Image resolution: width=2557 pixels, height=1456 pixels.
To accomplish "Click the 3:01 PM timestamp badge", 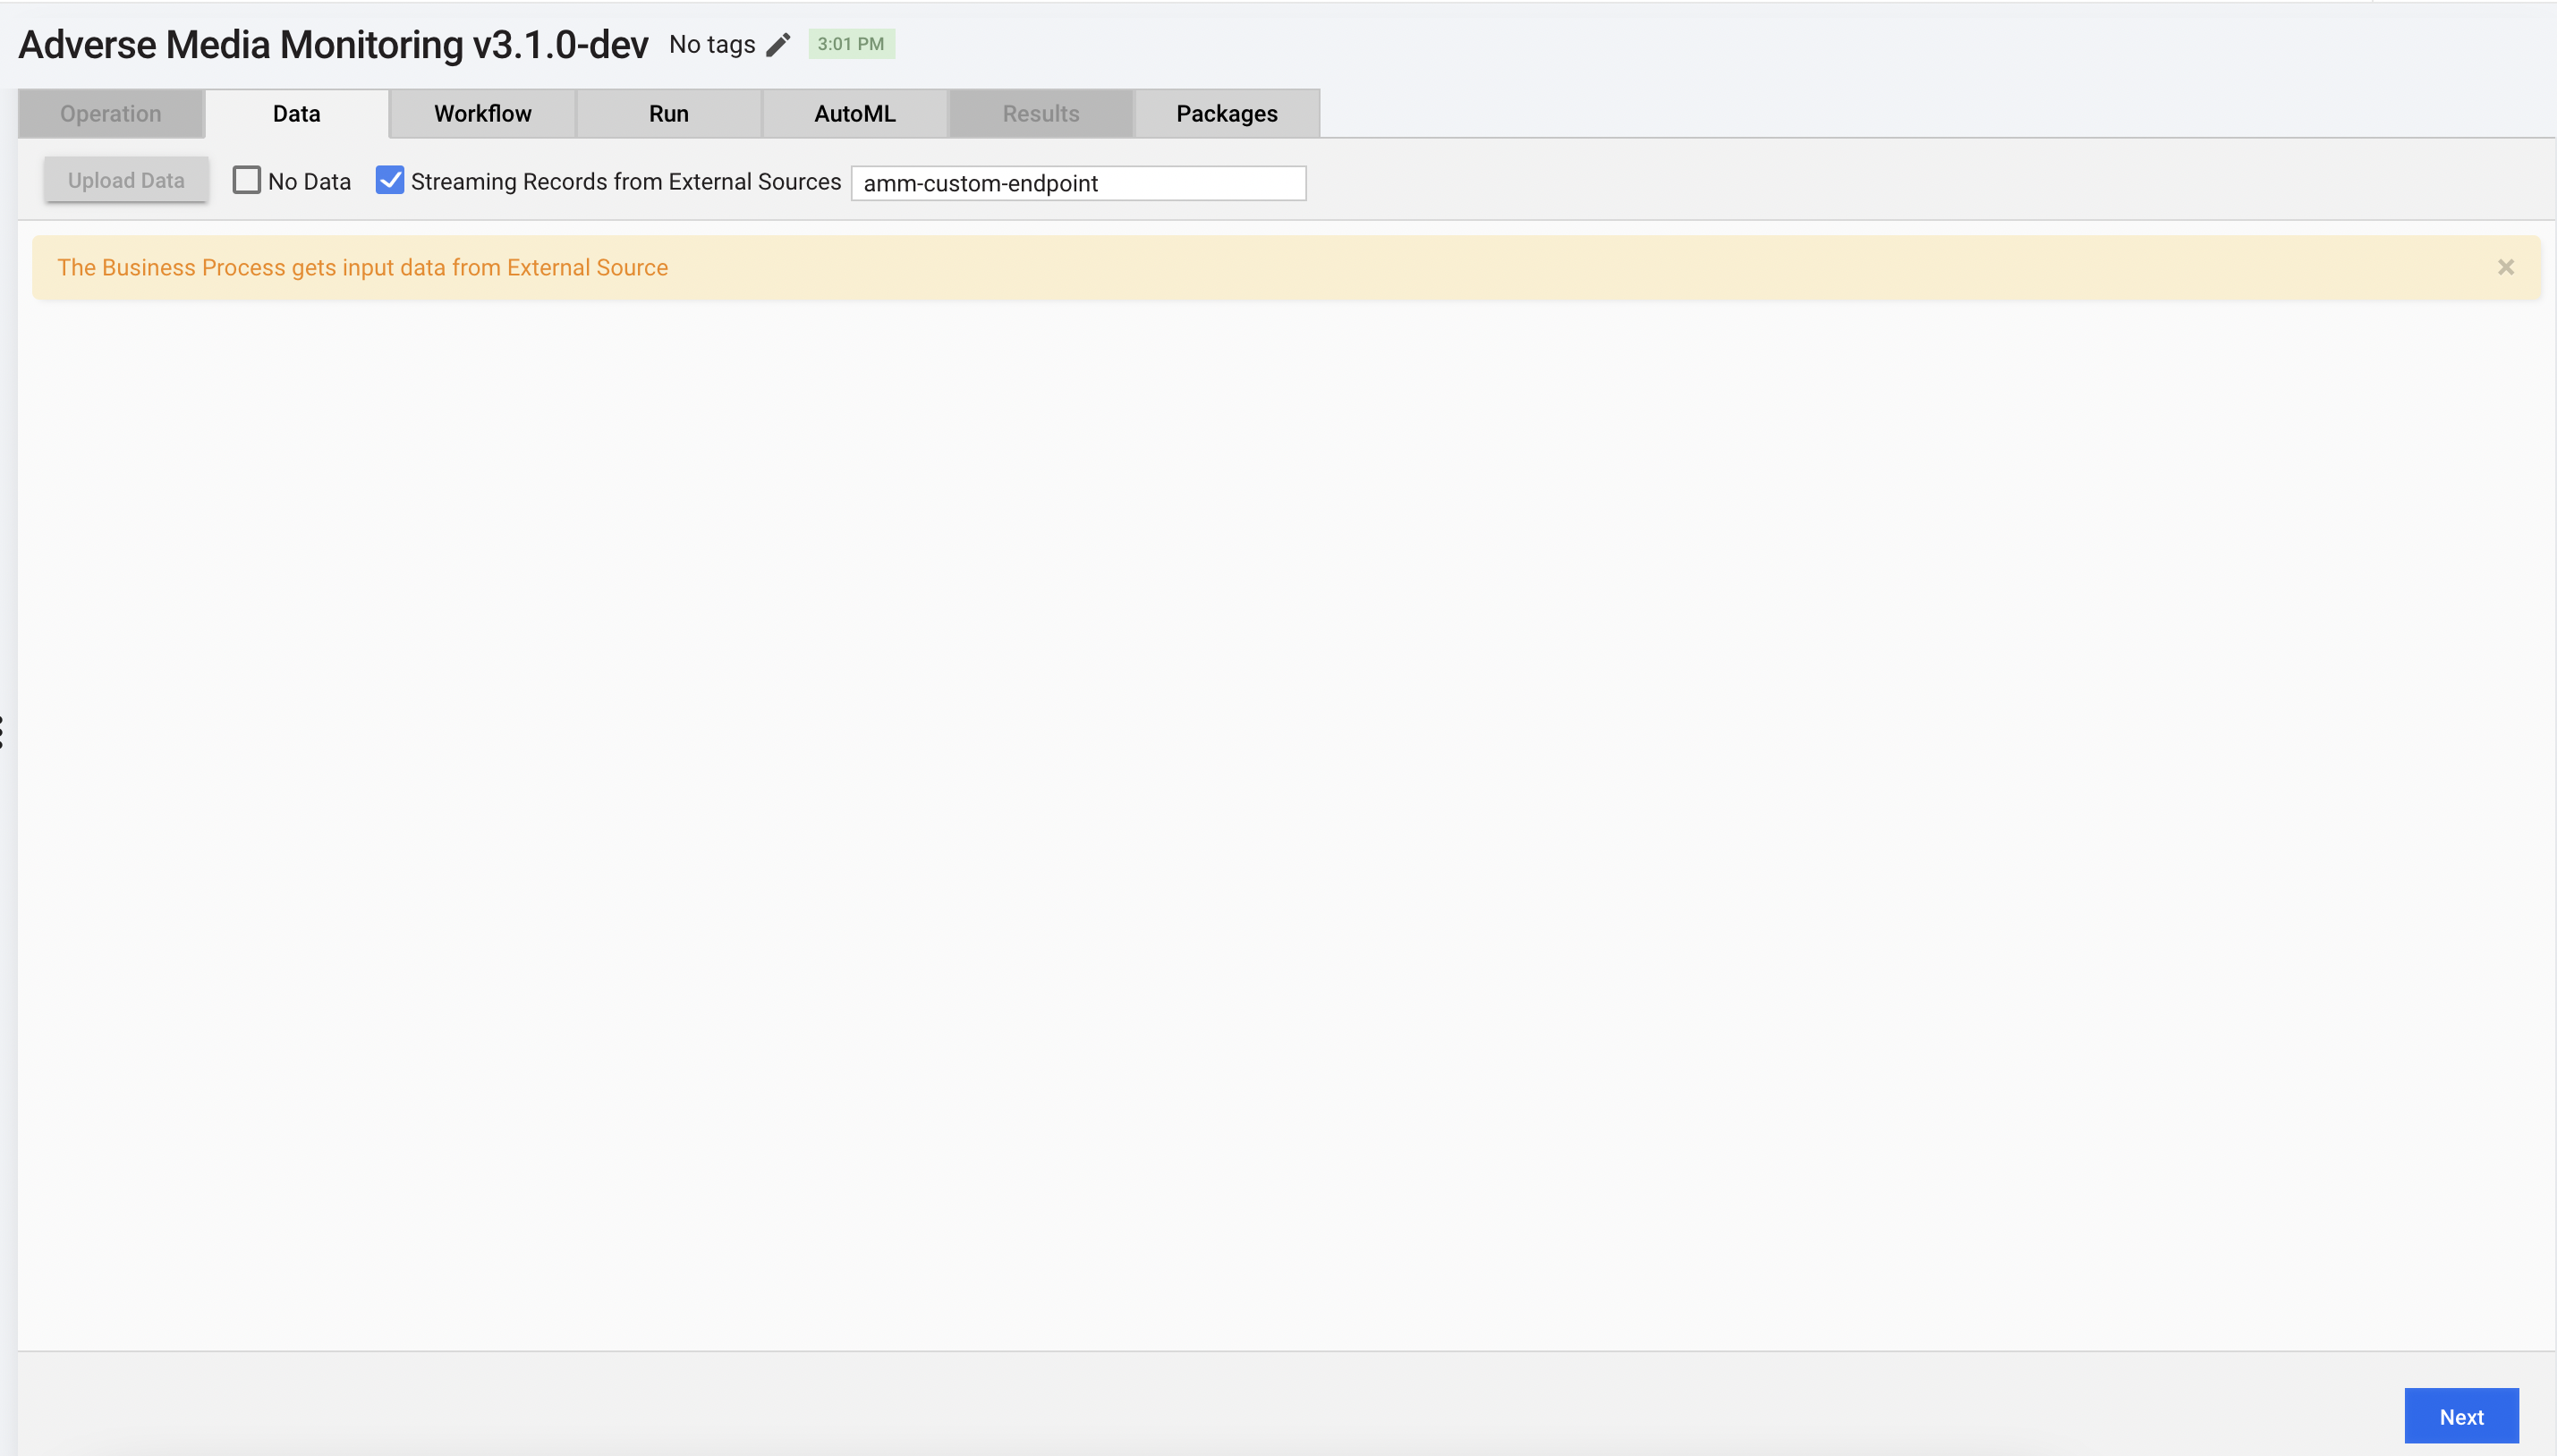I will point(852,44).
